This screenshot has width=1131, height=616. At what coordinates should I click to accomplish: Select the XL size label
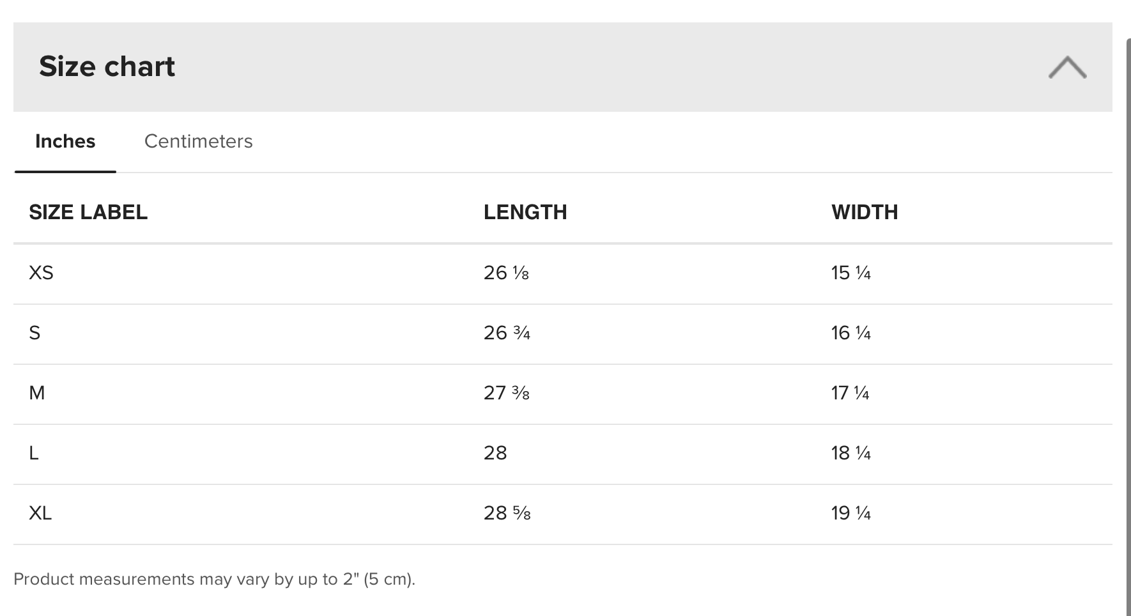point(40,513)
